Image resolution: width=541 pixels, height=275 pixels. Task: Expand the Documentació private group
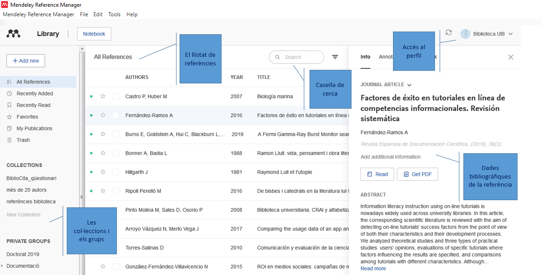(3, 266)
